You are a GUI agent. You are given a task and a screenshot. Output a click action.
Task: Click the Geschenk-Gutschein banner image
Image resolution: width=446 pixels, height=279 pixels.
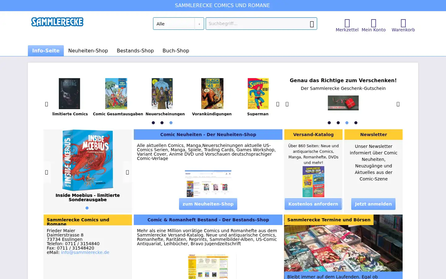(343, 103)
